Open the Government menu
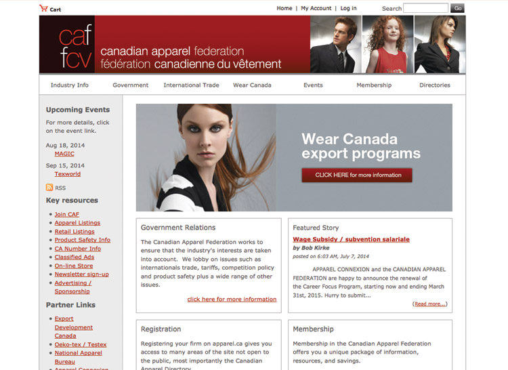Screen dimensions: 508x370 coord(131,85)
